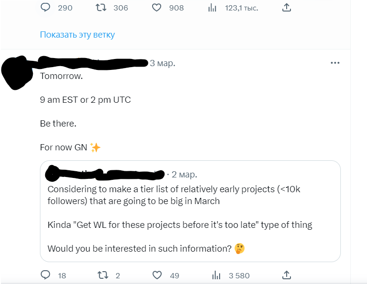Open the redacted profile avatar of tweet author
This screenshot has width=367, height=284.
19,74
